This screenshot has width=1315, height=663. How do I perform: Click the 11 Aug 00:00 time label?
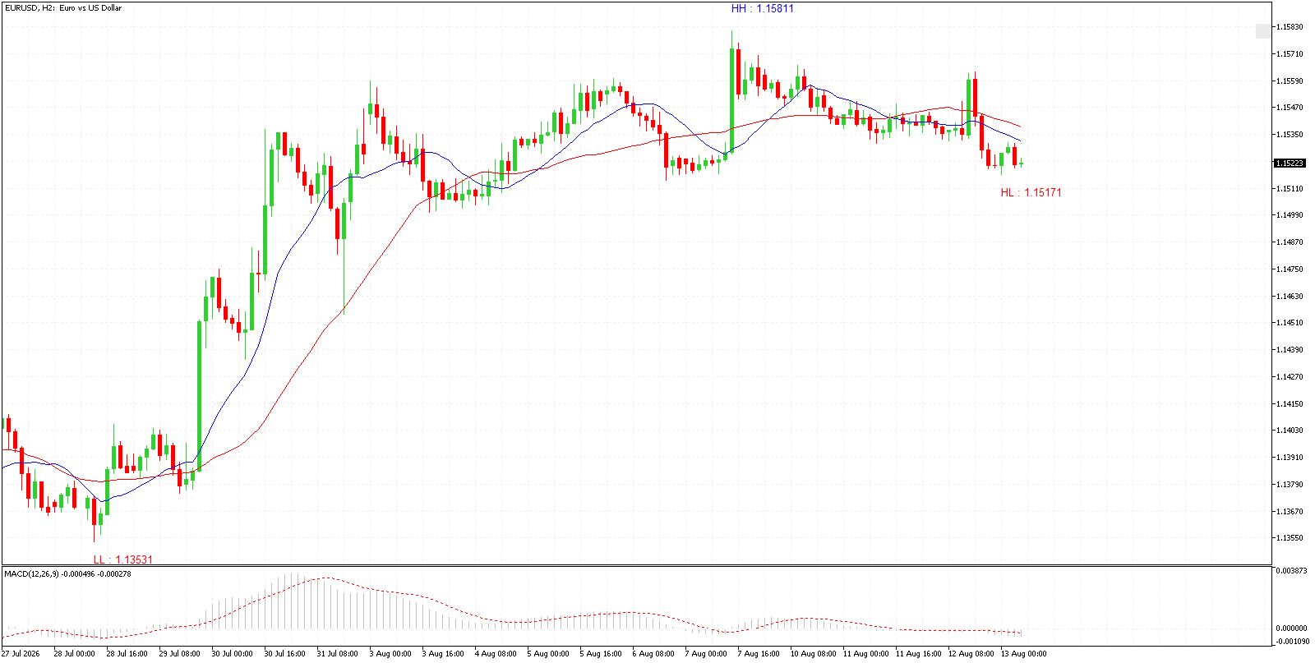point(865,654)
